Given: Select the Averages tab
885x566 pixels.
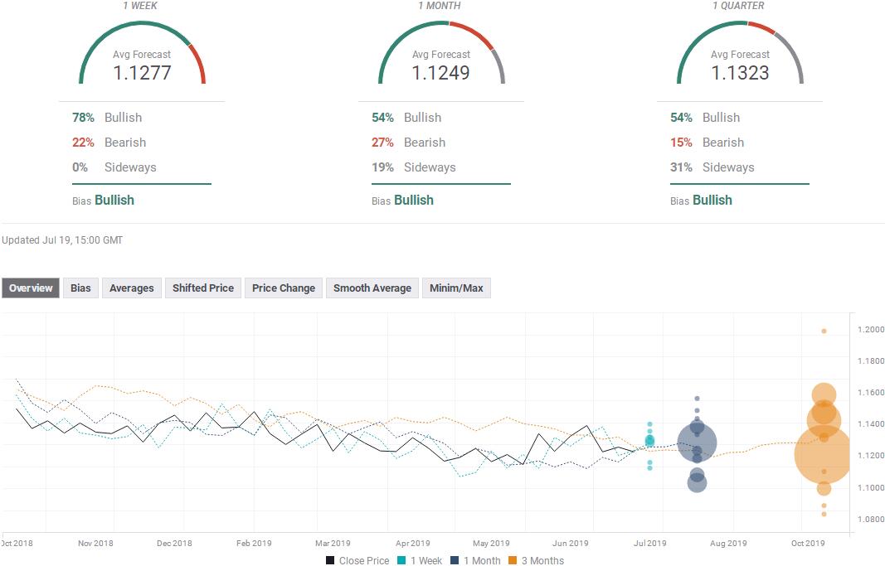Looking at the screenshot, I should (132, 288).
